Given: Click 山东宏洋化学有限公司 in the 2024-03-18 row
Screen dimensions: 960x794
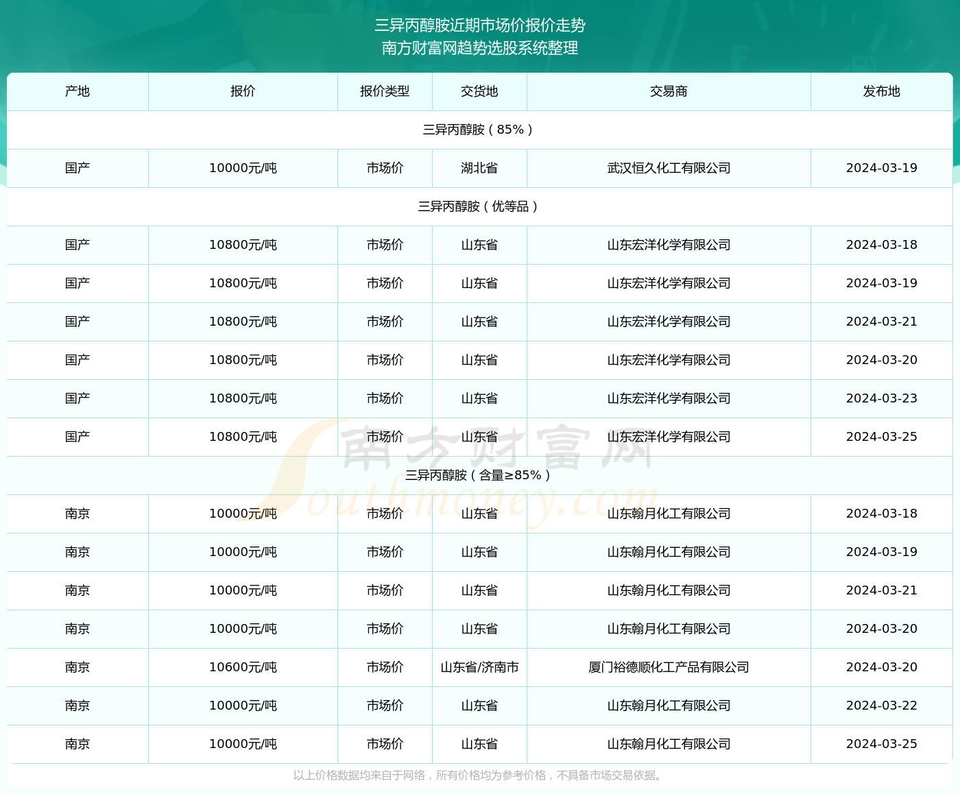Looking at the screenshot, I should [669, 245].
